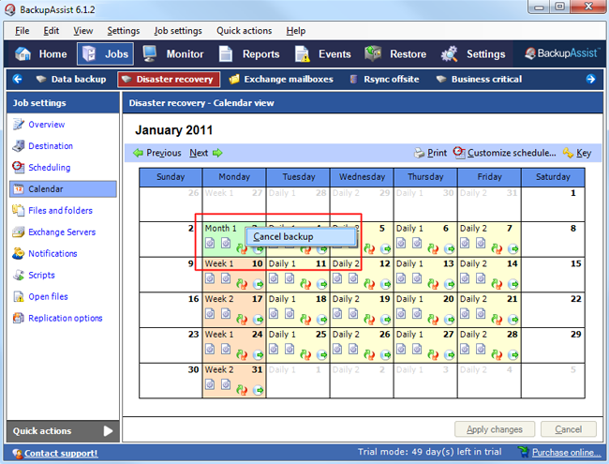The height and width of the screenshot is (464, 609).
Task: Show the calendar Key
Action: click(x=577, y=153)
